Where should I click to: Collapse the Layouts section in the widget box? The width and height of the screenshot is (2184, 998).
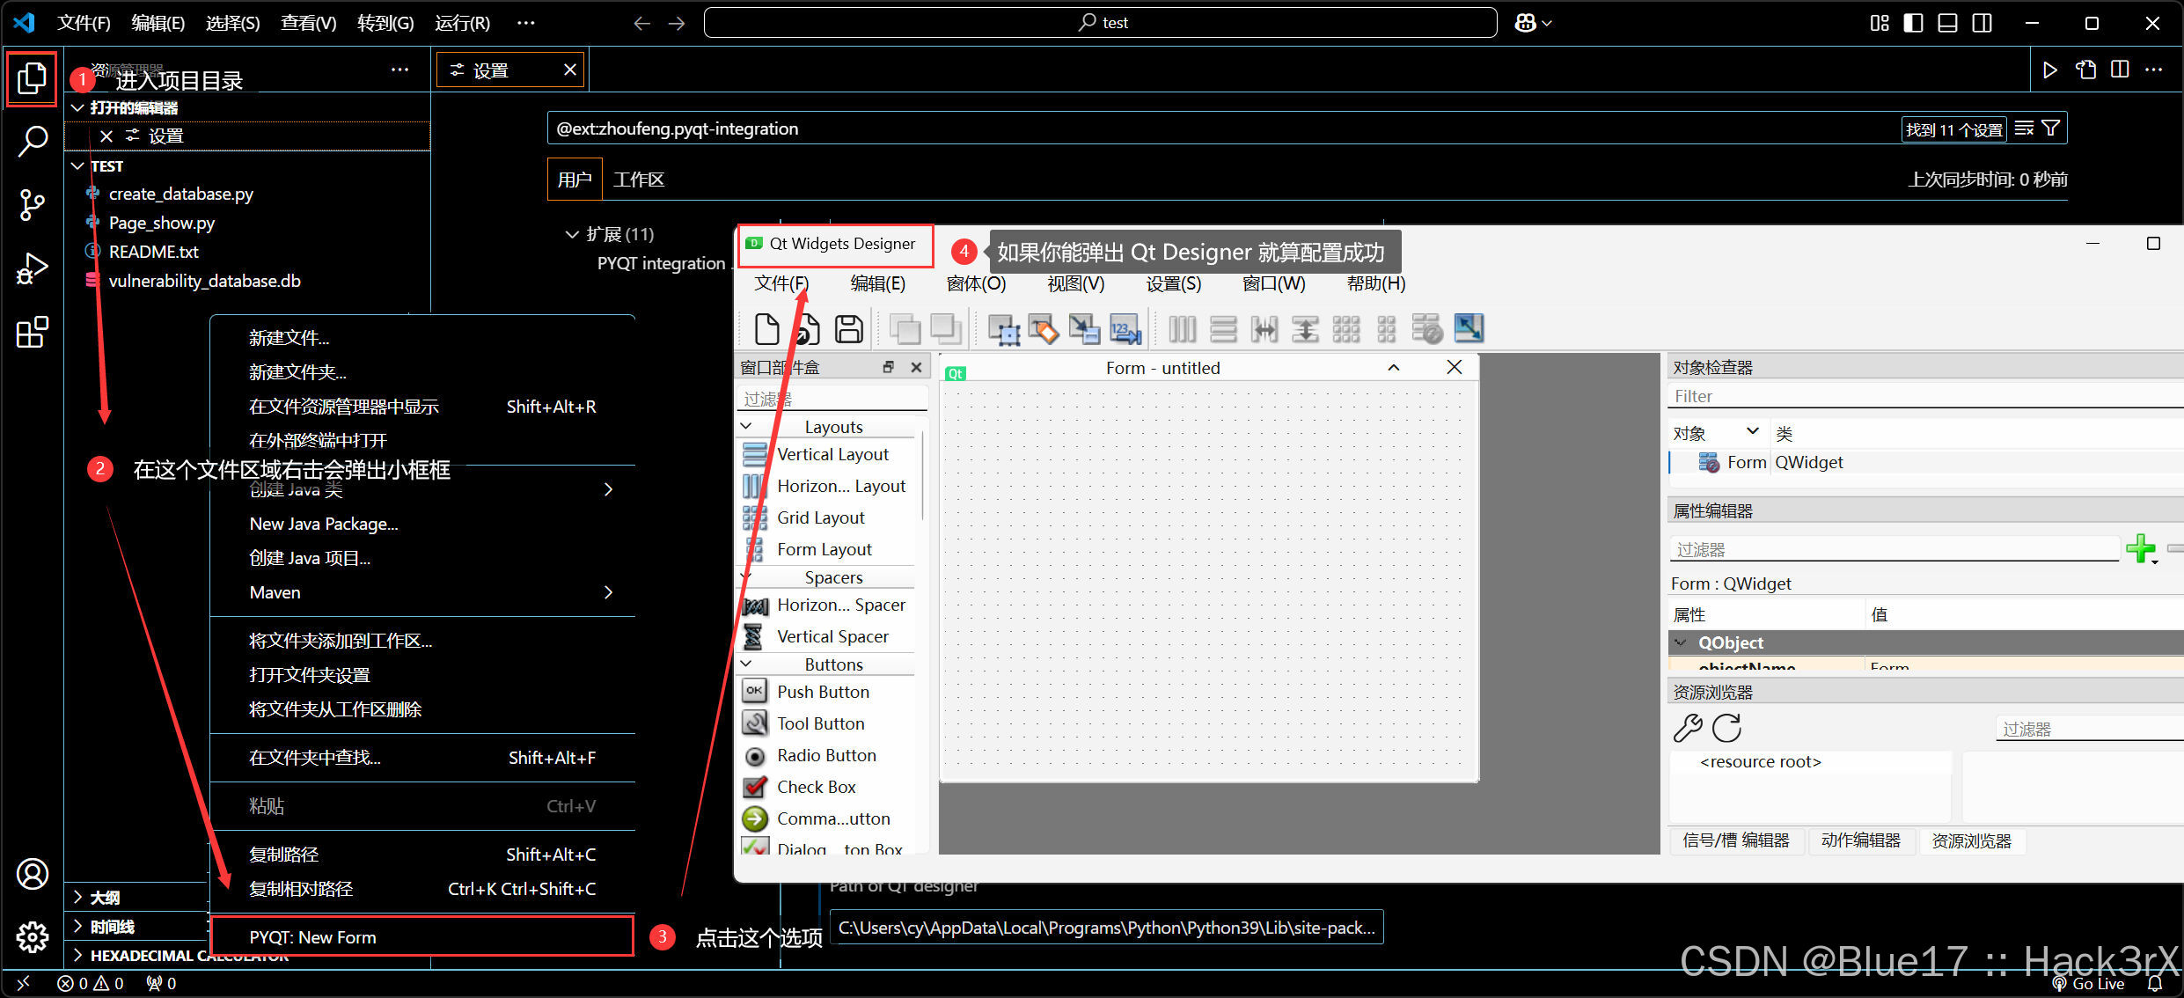coord(746,426)
